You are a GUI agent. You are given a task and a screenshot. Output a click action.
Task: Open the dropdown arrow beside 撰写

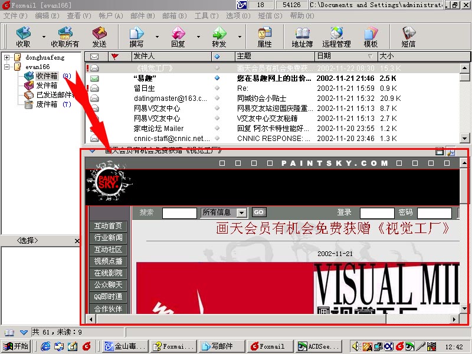pyautogui.click(x=155, y=37)
